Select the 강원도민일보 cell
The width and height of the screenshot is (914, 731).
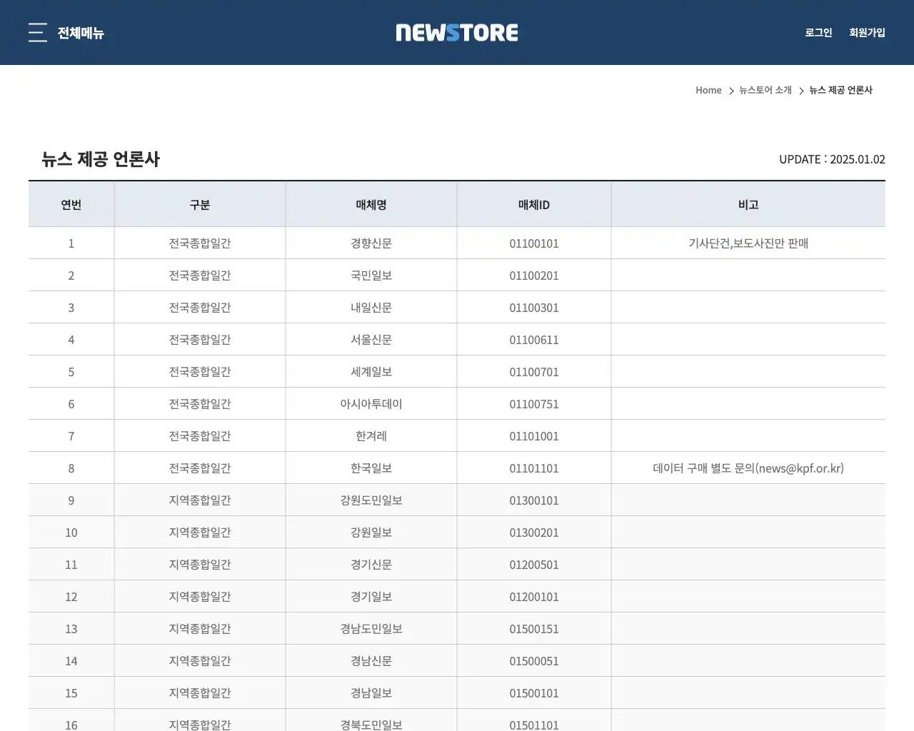pos(371,500)
